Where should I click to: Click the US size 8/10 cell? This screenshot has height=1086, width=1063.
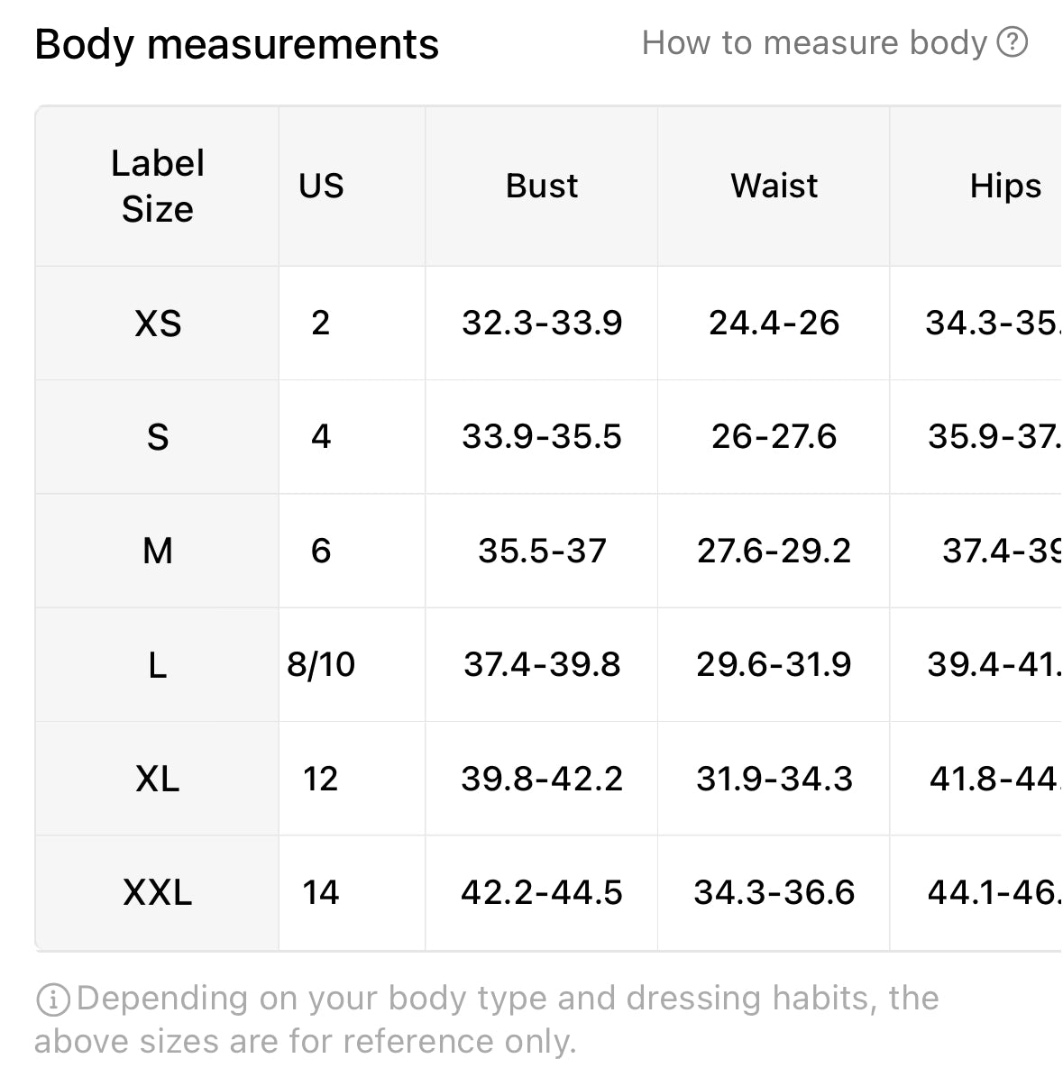[x=321, y=665]
